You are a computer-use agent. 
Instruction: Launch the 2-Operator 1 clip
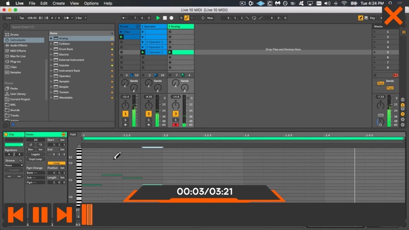(143, 42)
